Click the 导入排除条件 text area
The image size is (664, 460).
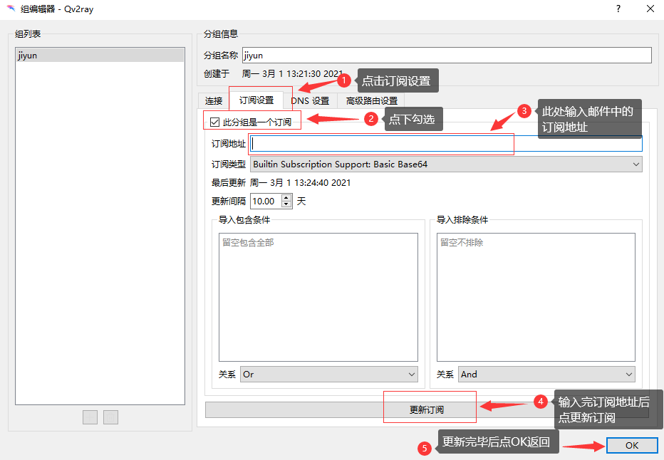pyautogui.click(x=536, y=297)
